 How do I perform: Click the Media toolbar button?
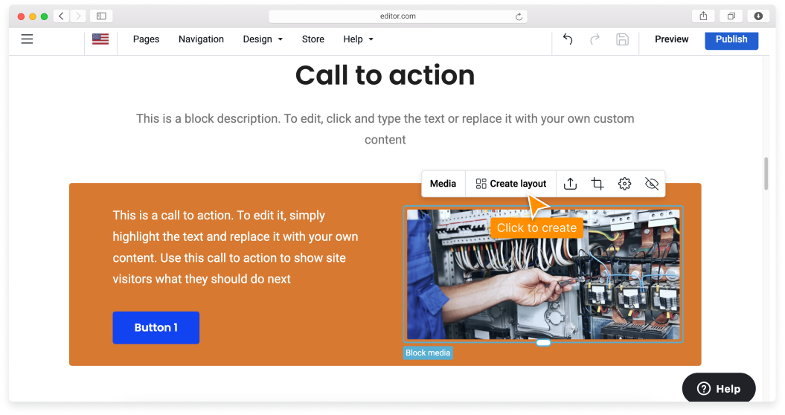click(443, 184)
